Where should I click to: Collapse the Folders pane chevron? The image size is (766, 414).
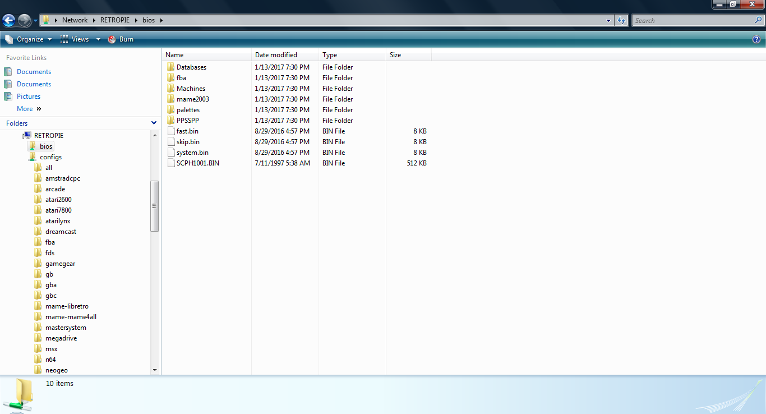154,123
